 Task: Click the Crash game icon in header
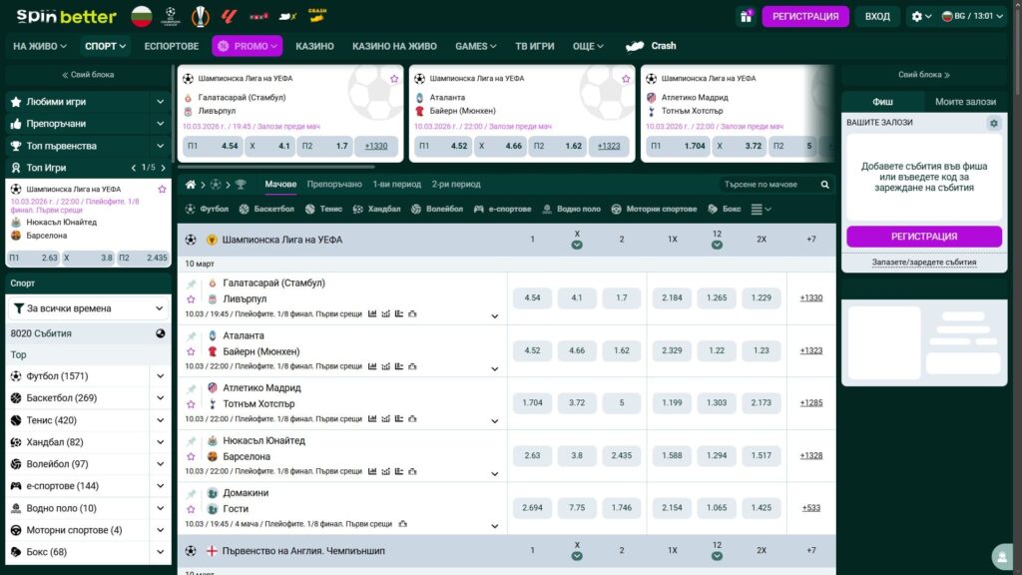coord(317,16)
